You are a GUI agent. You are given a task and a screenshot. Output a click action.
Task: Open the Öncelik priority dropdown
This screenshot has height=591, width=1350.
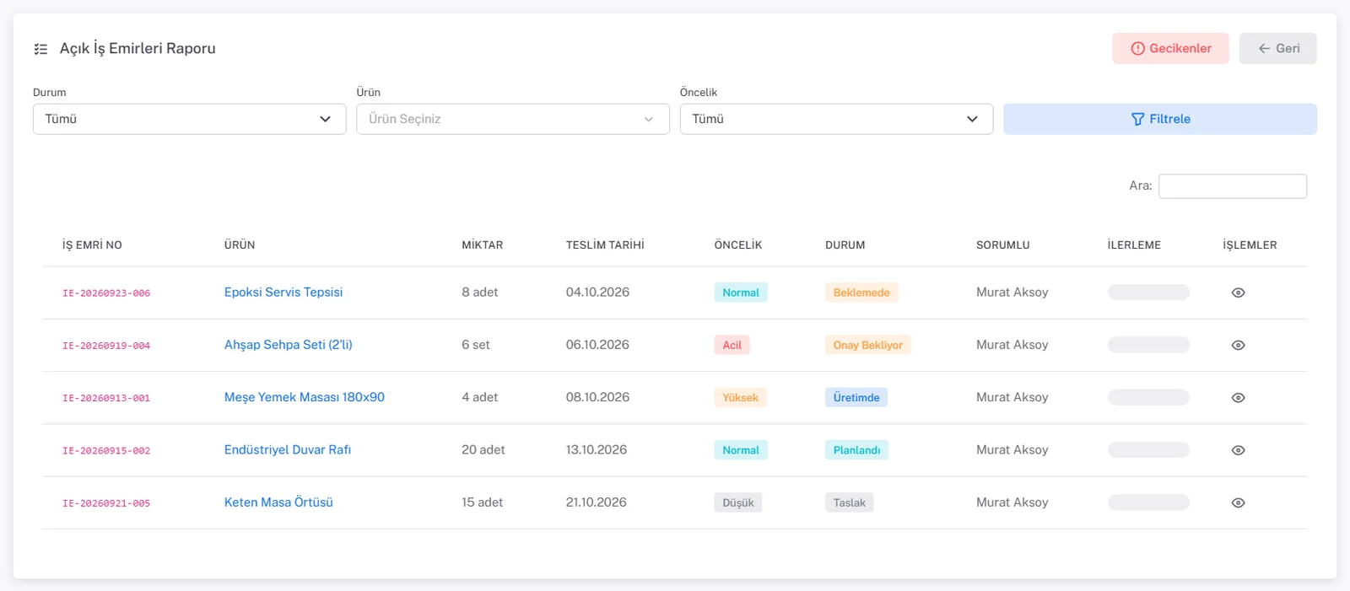836,119
